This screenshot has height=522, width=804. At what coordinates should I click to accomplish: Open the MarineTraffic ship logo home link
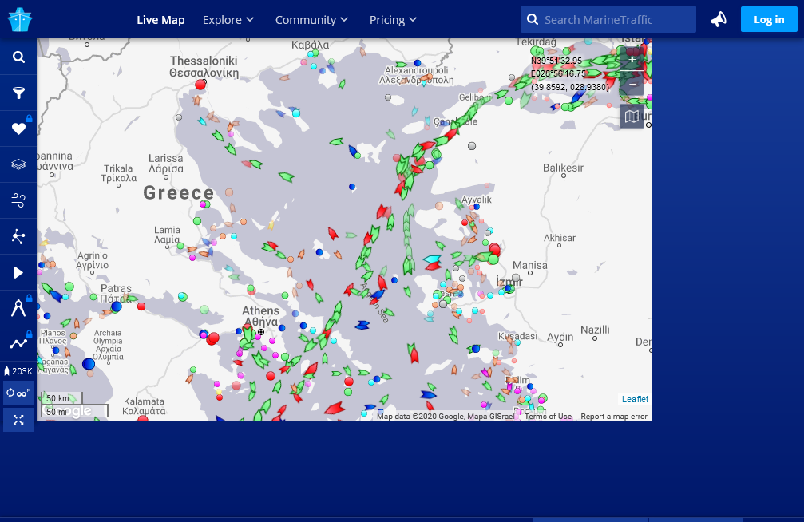(x=19, y=19)
